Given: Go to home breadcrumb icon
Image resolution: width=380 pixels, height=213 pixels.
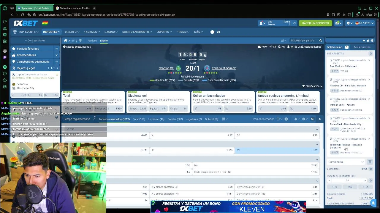Looking at the screenshot, I should pyautogui.click(x=65, y=41).
